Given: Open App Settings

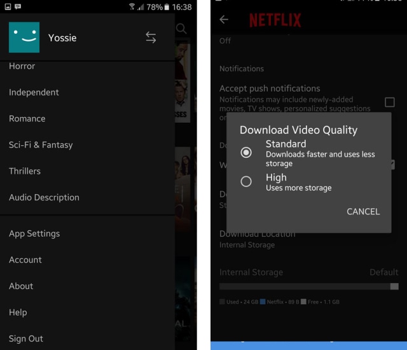Looking at the screenshot, I should pos(34,234).
